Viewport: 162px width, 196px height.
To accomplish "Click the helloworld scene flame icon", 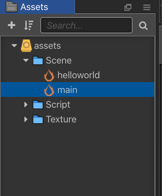I will tap(49, 75).
